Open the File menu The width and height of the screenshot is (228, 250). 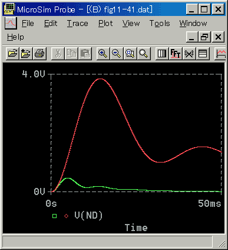pyautogui.click(x=28, y=24)
